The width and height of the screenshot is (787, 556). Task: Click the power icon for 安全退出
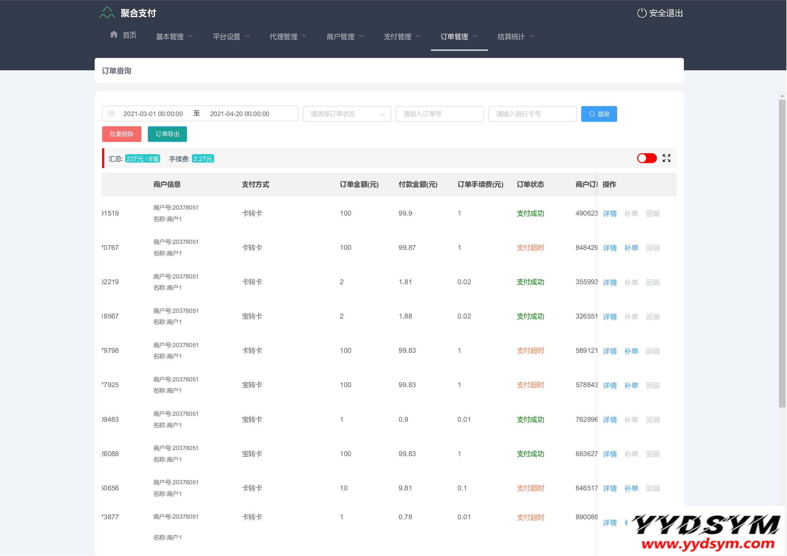tap(641, 13)
